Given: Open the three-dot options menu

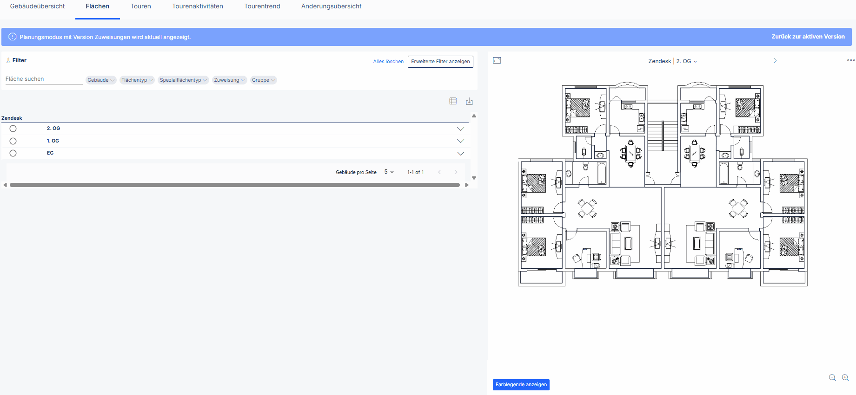Looking at the screenshot, I should tap(851, 60).
